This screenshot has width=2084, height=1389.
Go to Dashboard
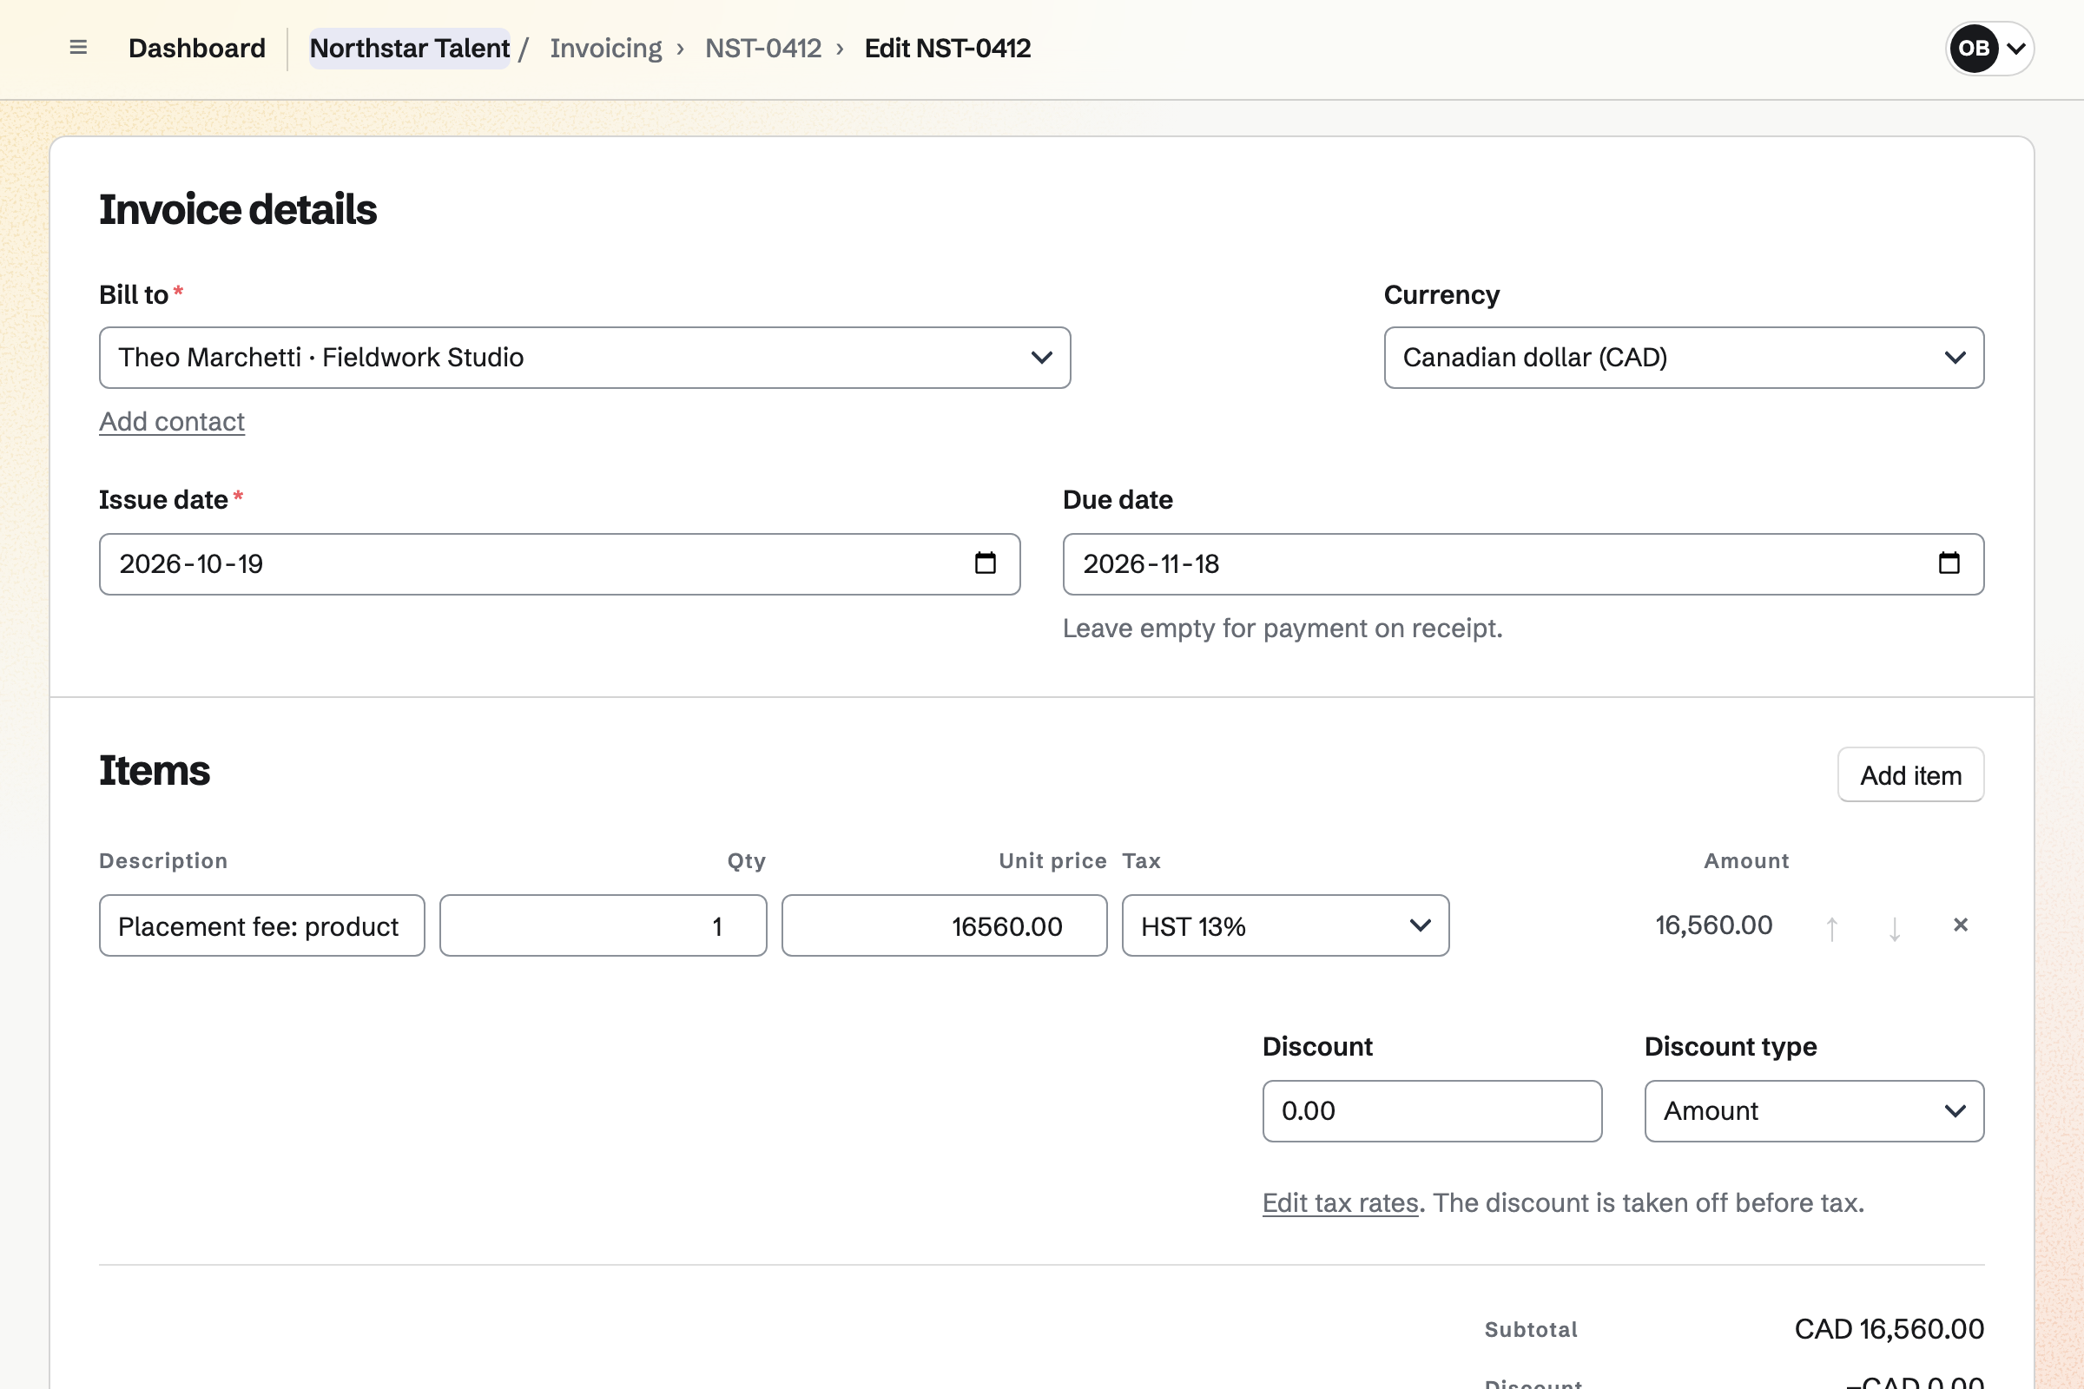coord(197,48)
